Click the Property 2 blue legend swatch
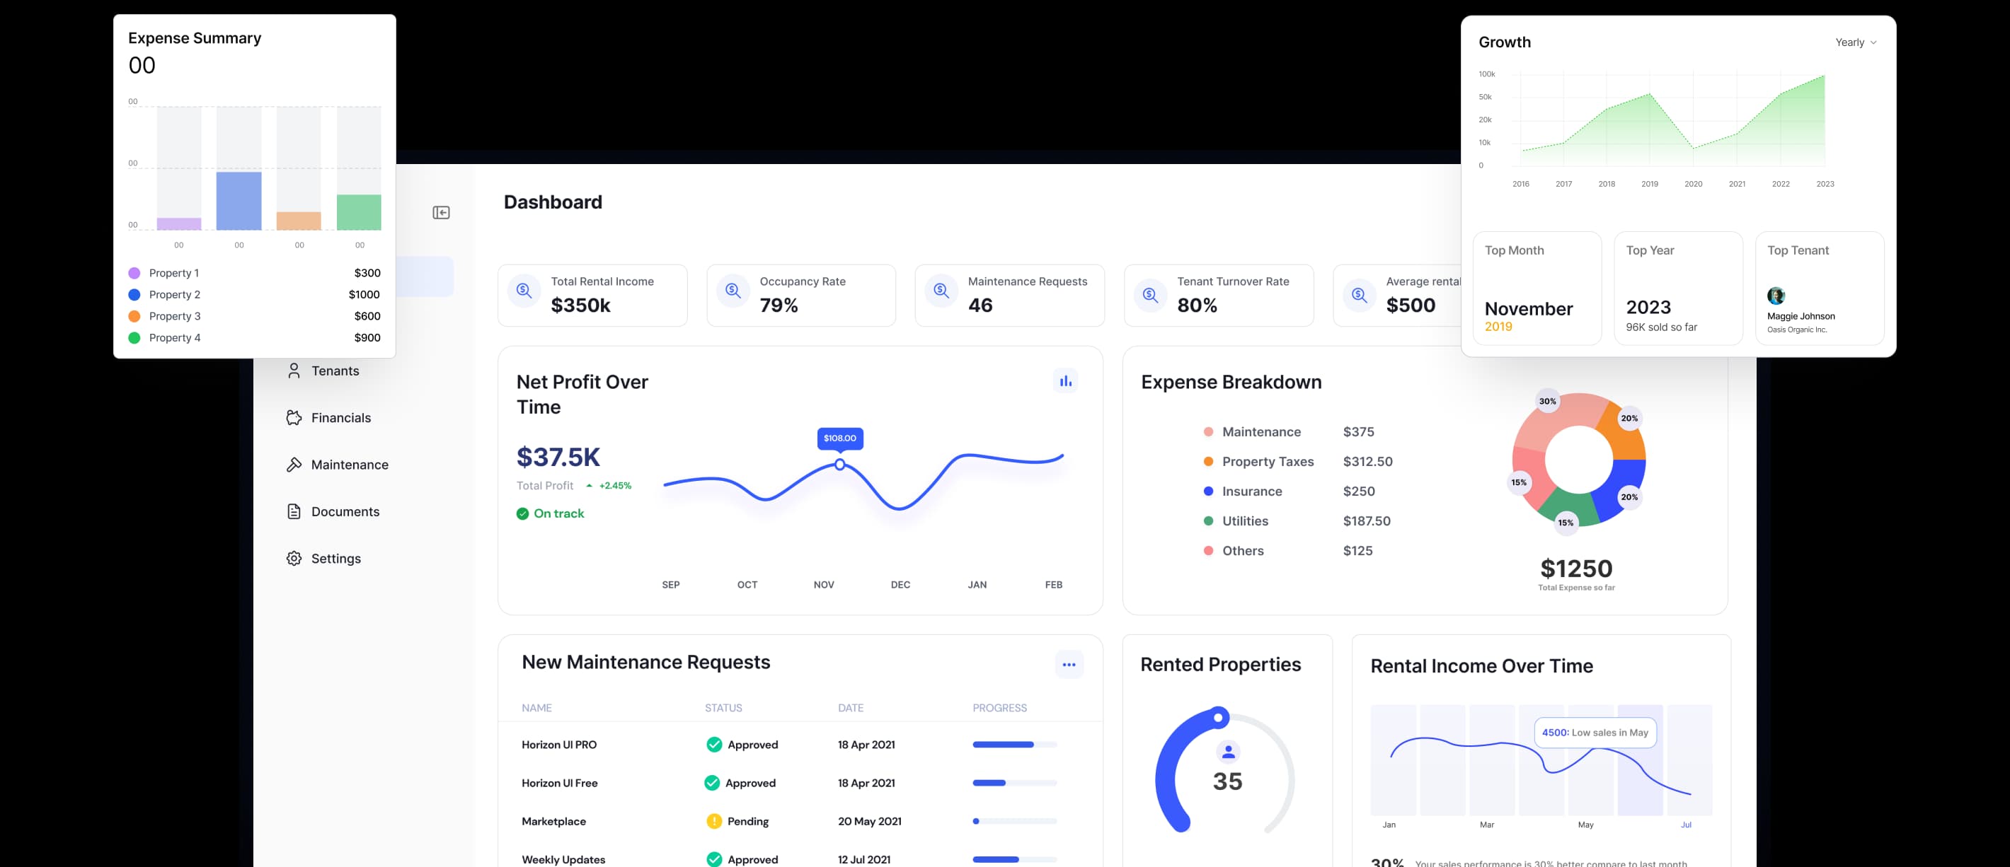The height and width of the screenshot is (867, 2010). [x=134, y=295]
